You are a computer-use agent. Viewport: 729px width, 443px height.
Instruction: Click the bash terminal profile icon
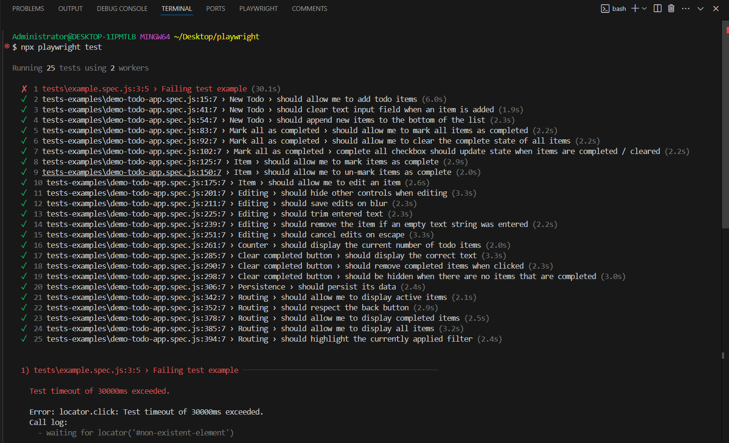605,9
